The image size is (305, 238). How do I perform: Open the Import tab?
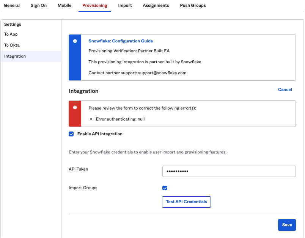coord(125,6)
